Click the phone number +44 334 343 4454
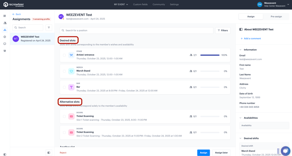292x156 pixels. point(249,107)
